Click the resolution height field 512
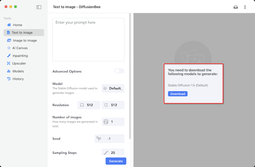The height and width of the screenshot is (167, 255). (x=113, y=105)
